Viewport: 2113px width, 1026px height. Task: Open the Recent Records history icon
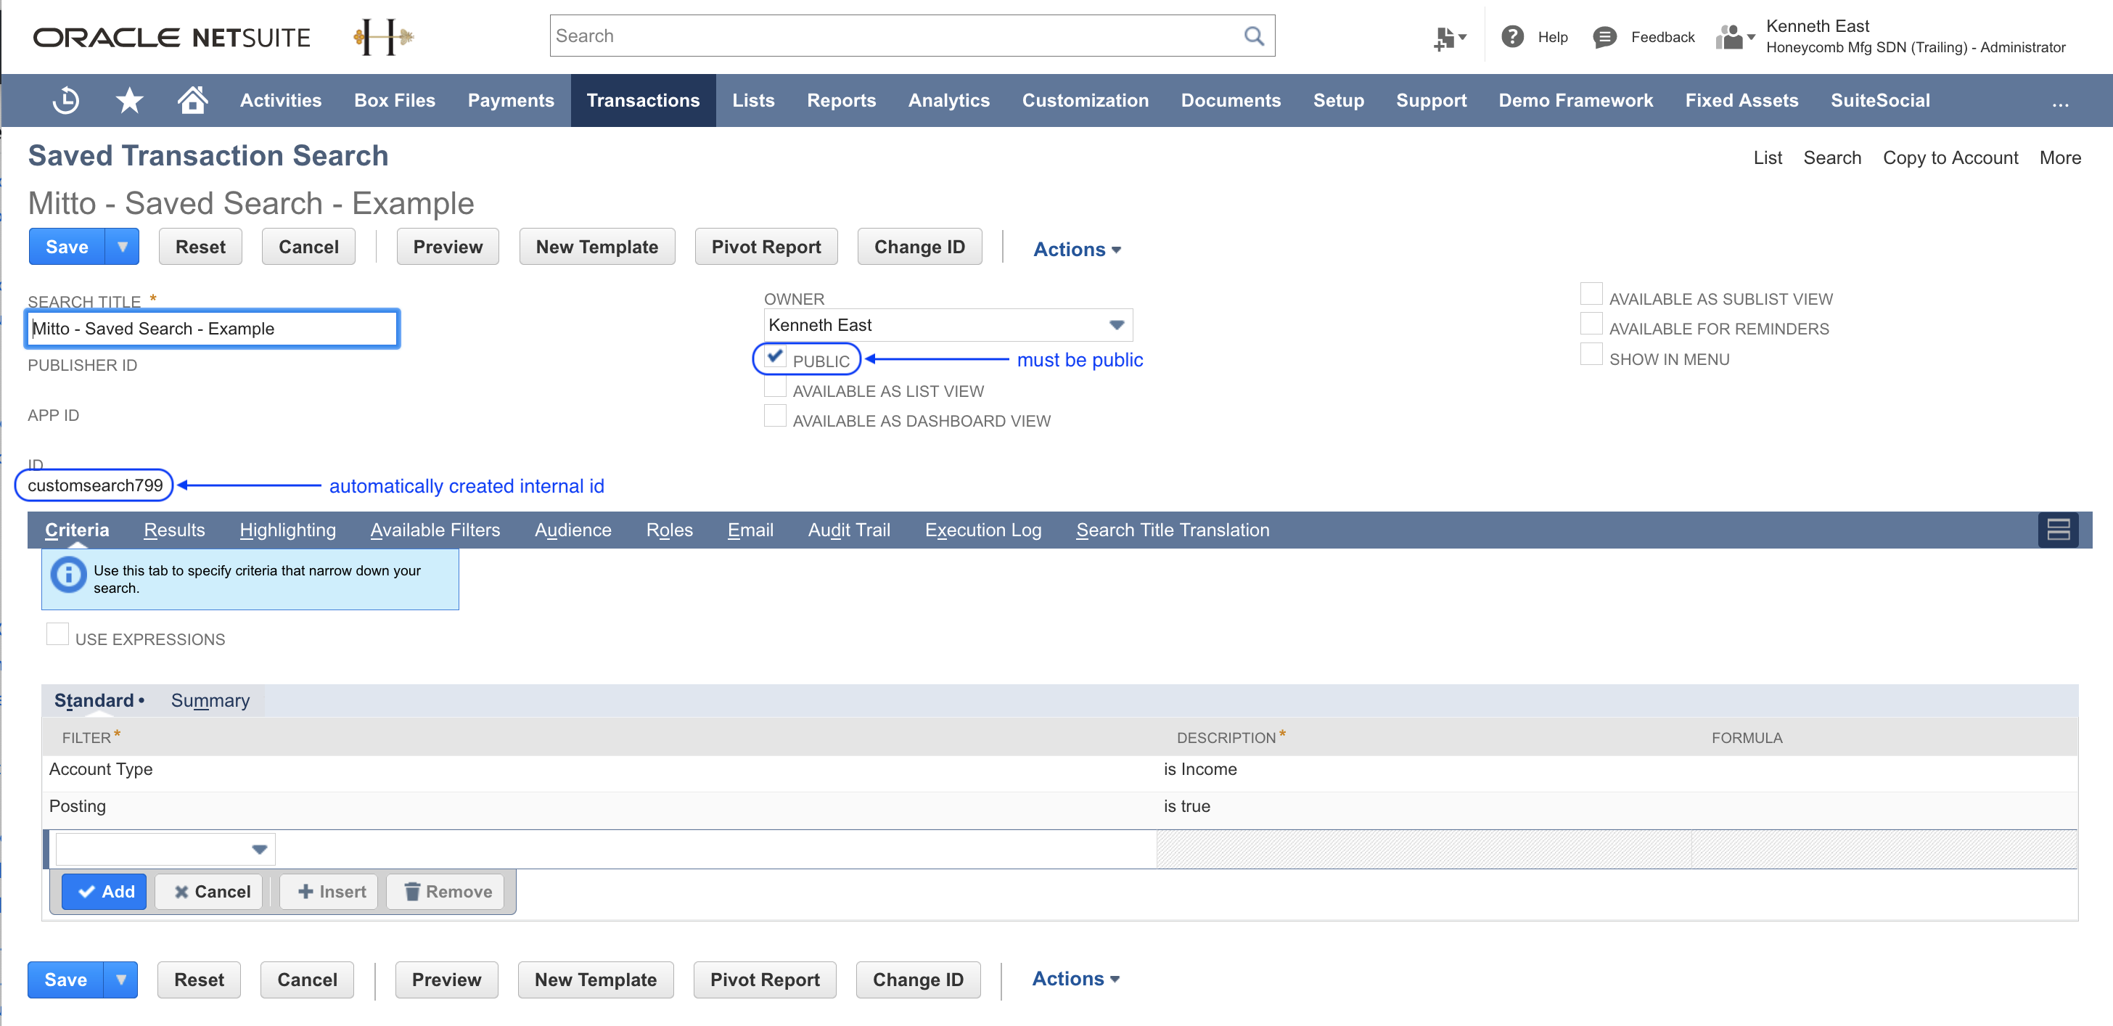[65, 100]
